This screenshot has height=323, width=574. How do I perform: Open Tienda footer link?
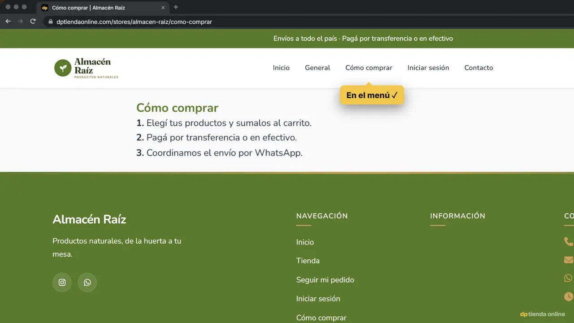coord(308,261)
